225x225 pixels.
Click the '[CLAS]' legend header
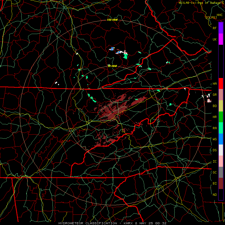click(211, 17)
